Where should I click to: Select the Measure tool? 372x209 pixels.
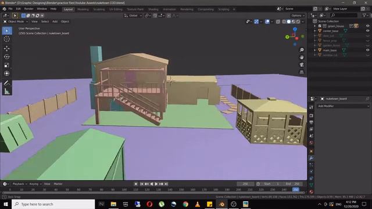[7, 91]
